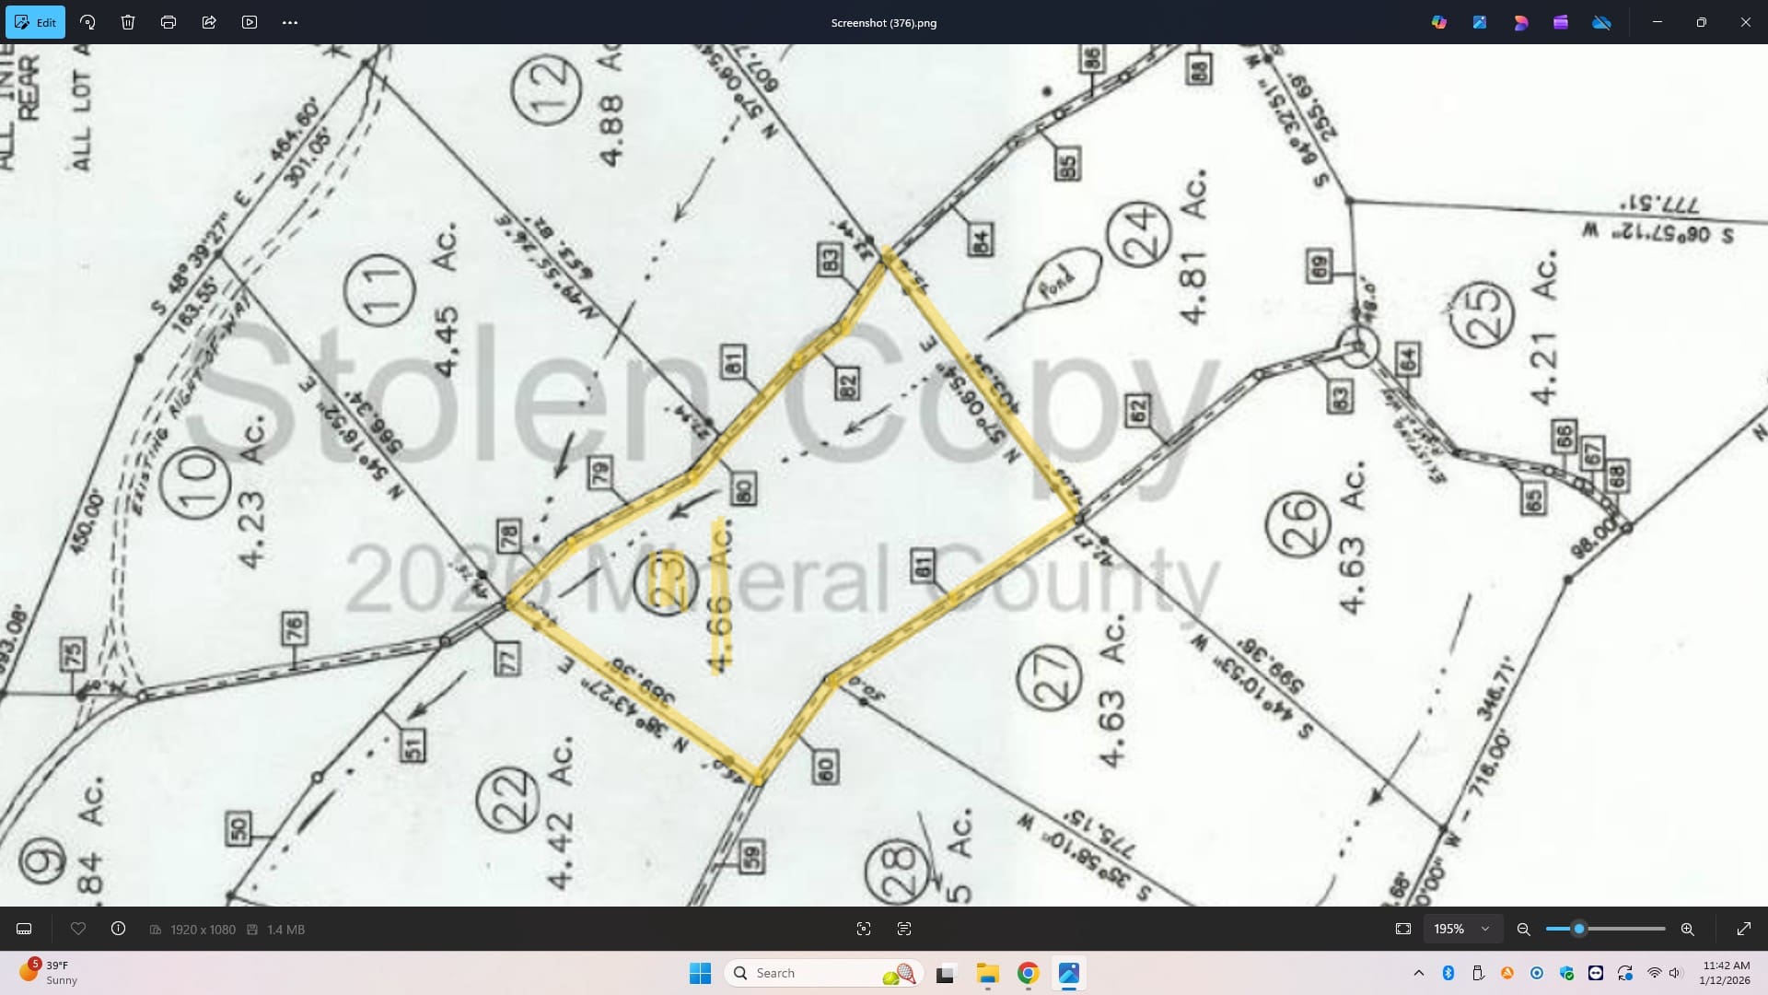The width and height of the screenshot is (1768, 995).
Task: Print the image via the printer icon
Action: coord(169,22)
